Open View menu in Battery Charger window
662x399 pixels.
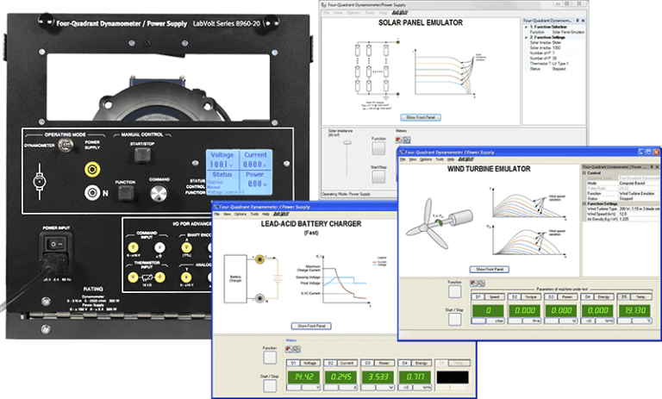point(227,214)
